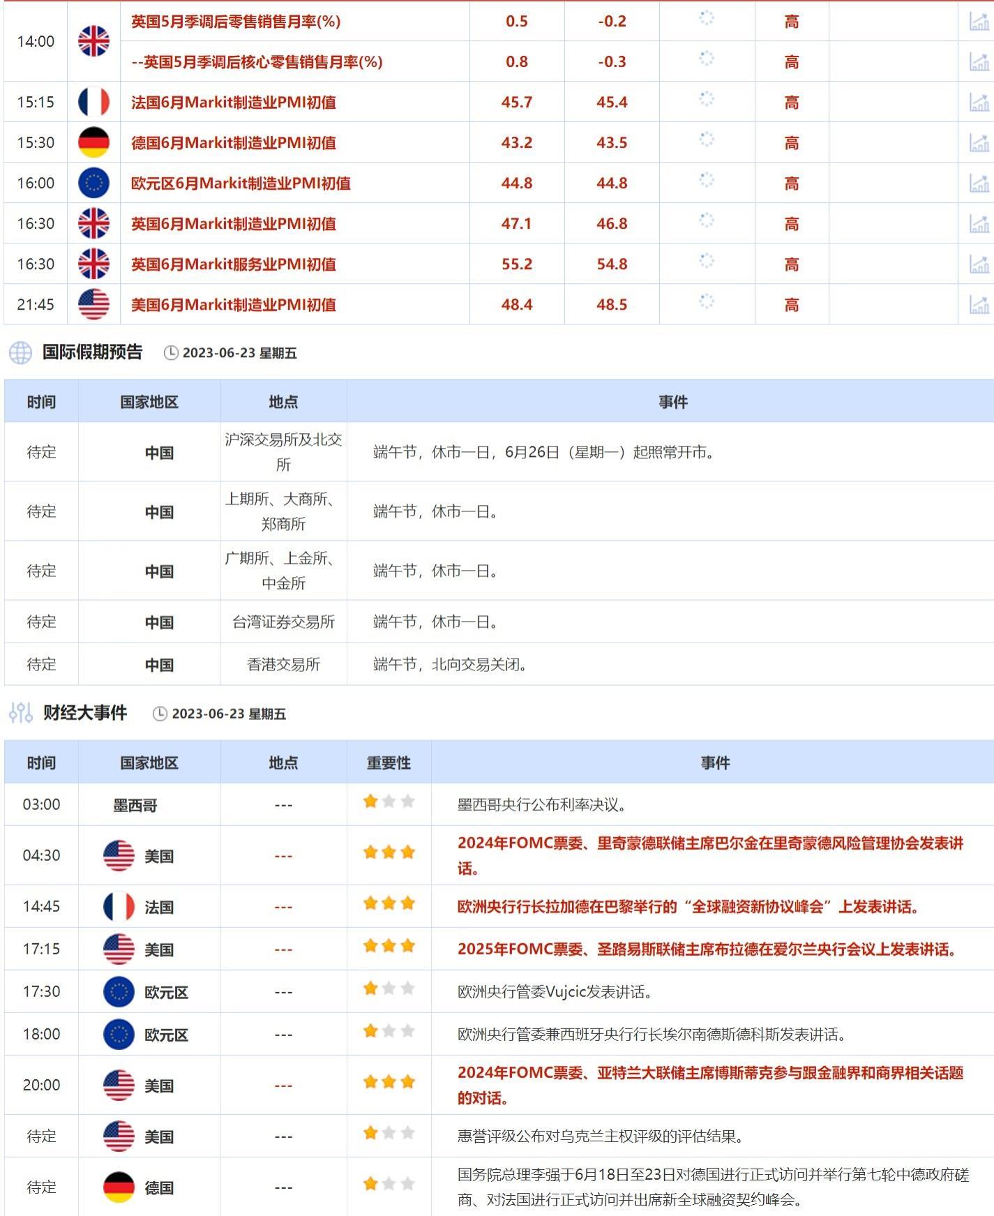Click Germany flag in the last 待定 event row

pyautogui.click(x=119, y=1187)
